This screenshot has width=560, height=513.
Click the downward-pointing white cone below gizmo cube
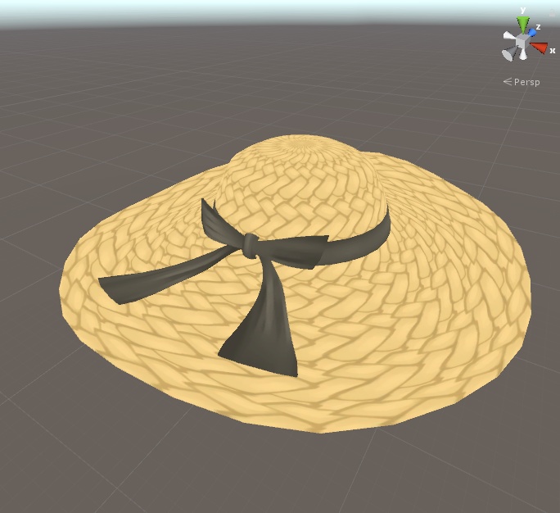click(523, 54)
